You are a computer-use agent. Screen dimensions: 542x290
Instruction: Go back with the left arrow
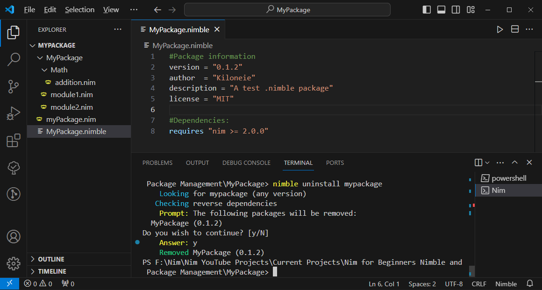[x=157, y=10]
